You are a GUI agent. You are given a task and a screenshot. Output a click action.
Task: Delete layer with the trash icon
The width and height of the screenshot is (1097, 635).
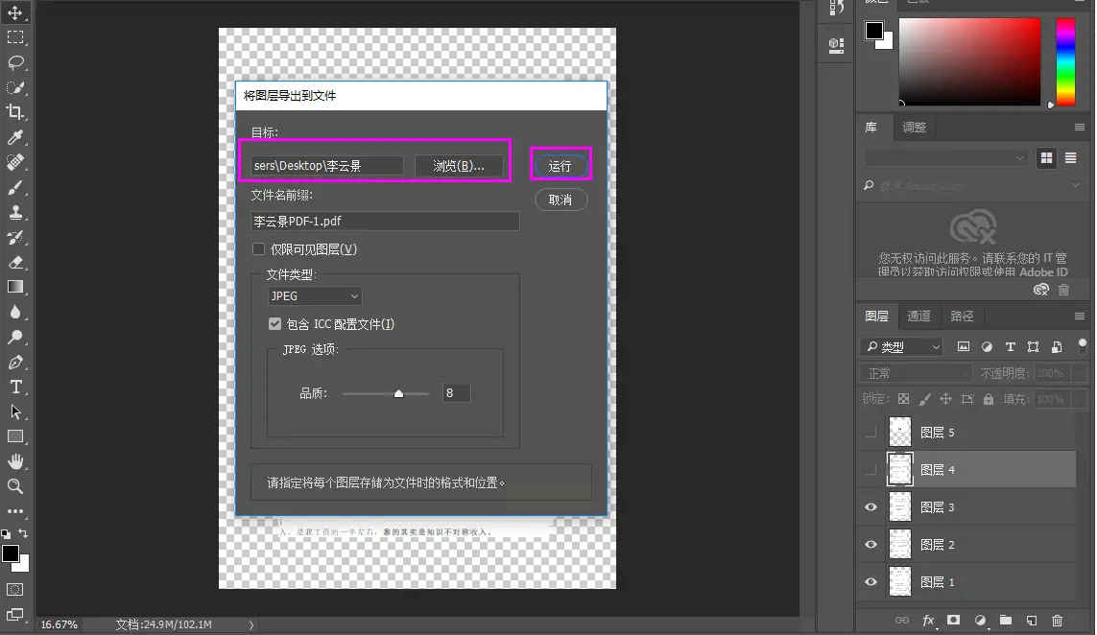tap(1057, 621)
